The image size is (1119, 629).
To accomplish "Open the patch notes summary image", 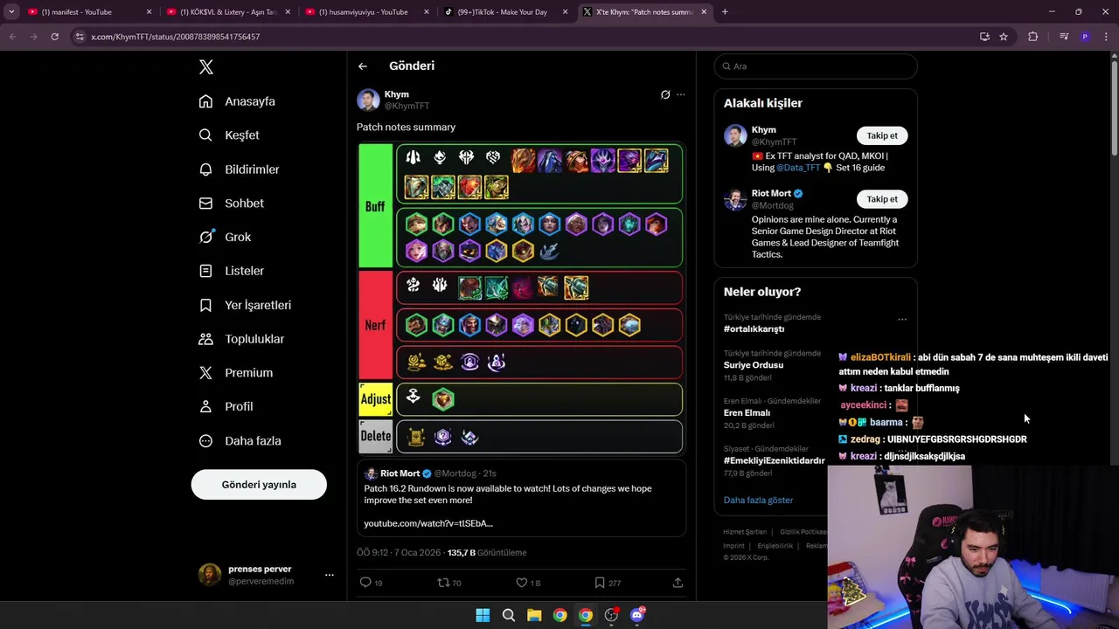I will 520,299.
